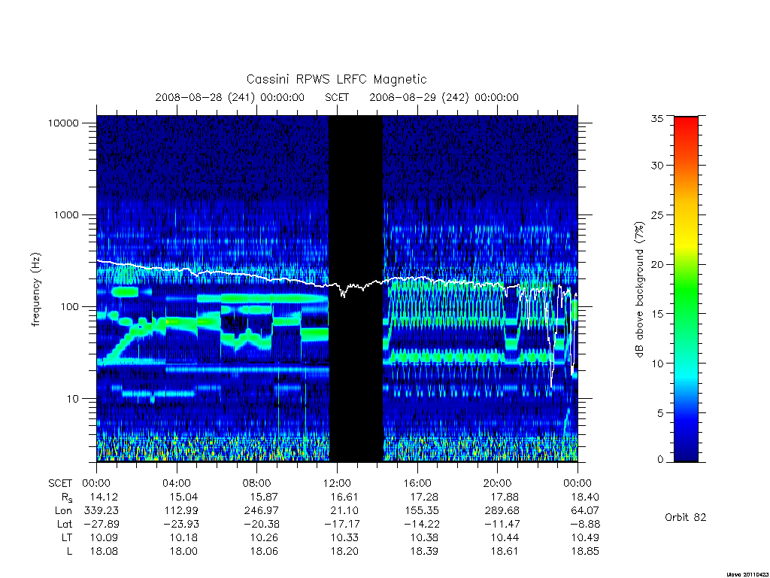The height and width of the screenshot is (578, 770).
Task: Click the '08:00' time tick label
Action: click(x=256, y=483)
